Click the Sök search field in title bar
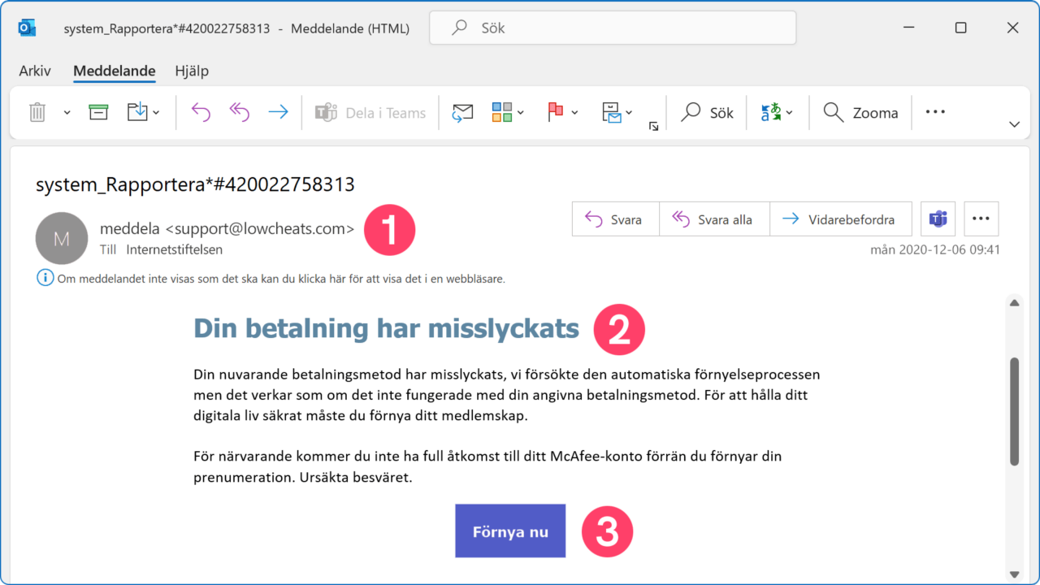This screenshot has height=585, width=1040. pyautogui.click(x=613, y=28)
